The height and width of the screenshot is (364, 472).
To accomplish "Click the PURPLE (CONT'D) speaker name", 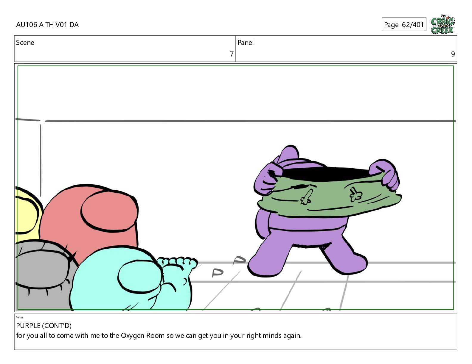I will tap(44, 326).
